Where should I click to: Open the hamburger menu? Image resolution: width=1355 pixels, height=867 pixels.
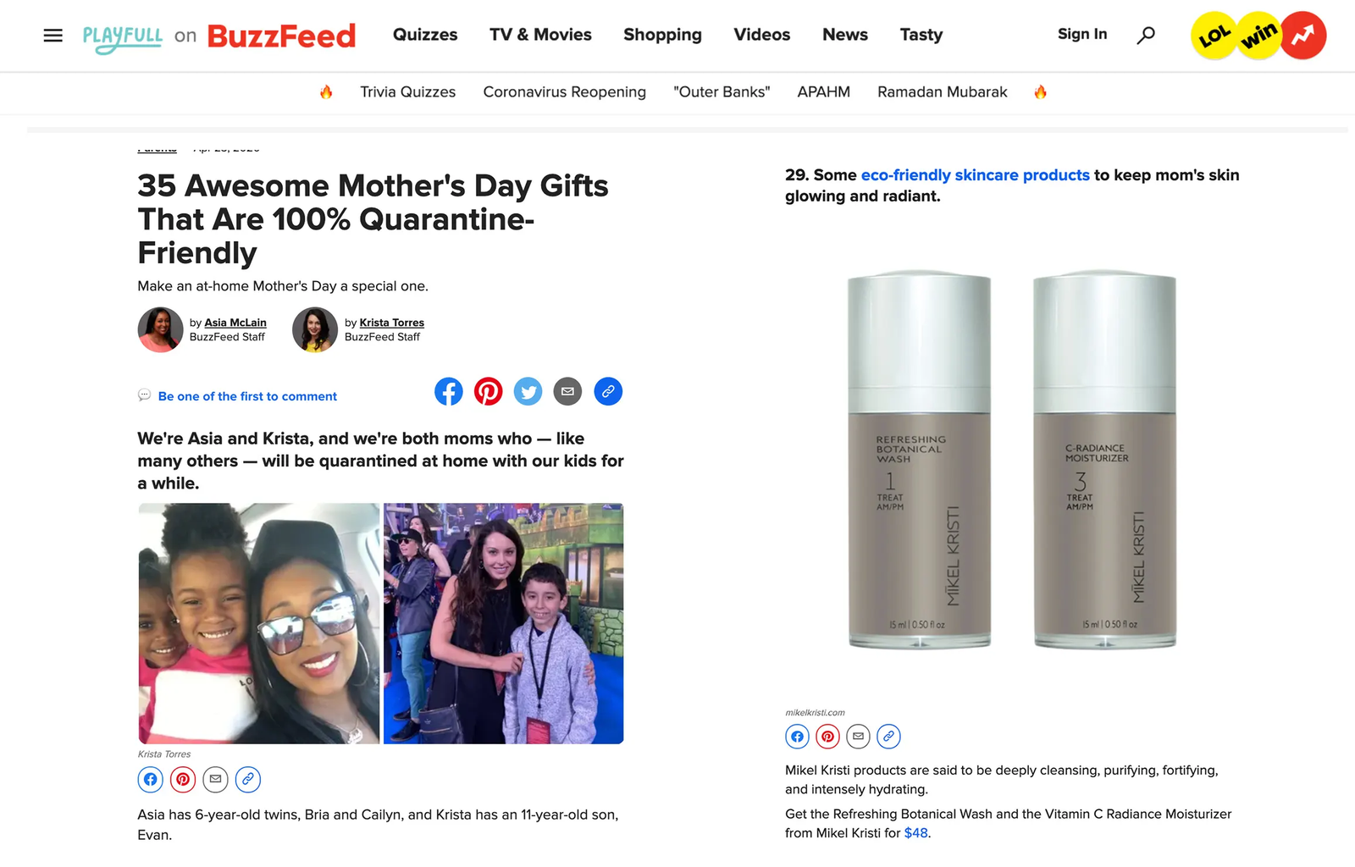pos(53,35)
